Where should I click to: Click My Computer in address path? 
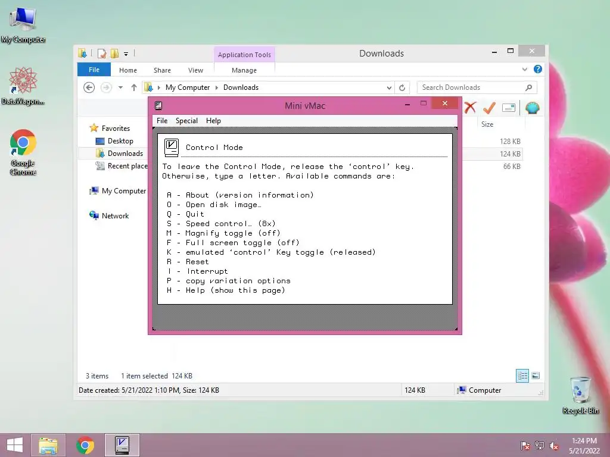188,87
